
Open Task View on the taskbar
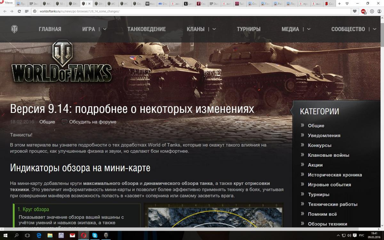(x=28, y=236)
